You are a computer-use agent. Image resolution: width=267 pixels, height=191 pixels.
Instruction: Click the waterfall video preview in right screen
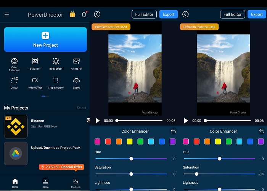point(224,68)
